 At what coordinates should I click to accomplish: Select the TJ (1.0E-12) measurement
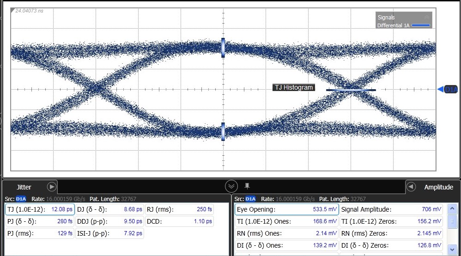tap(40, 209)
